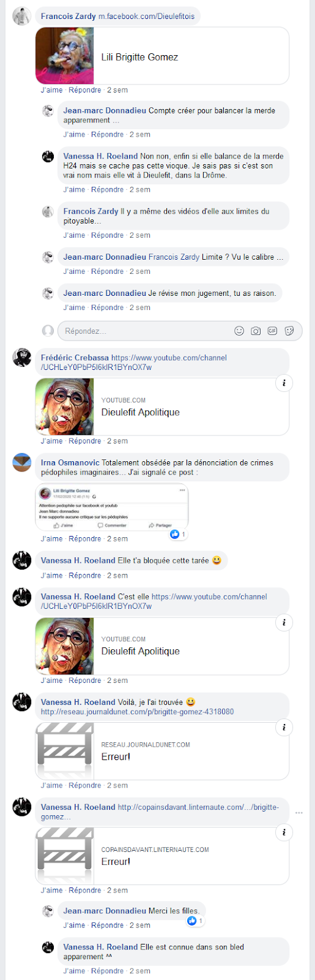Open emoji picker in reply box
The image size is (315, 980).
[239, 331]
